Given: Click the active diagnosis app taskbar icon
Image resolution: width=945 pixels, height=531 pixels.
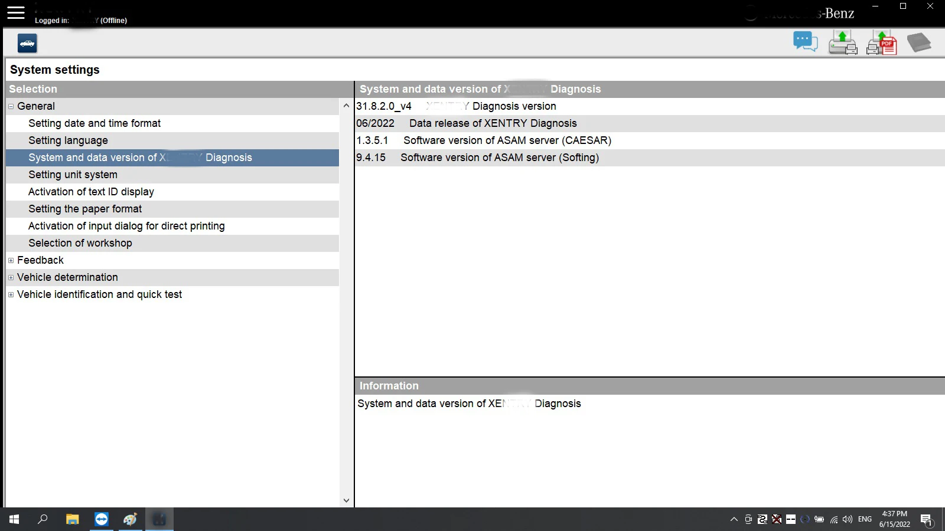Looking at the screenshot, I should [159, 519].
